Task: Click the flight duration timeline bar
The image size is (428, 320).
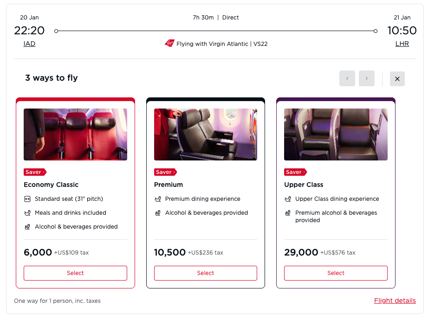Action: pos(215,31)
